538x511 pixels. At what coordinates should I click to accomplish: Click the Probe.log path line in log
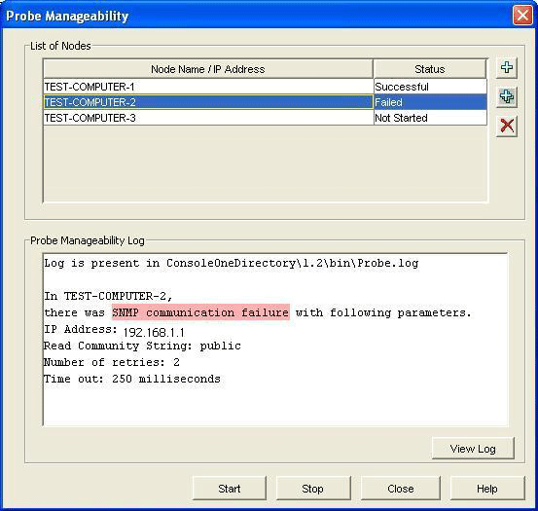[232, 264]
